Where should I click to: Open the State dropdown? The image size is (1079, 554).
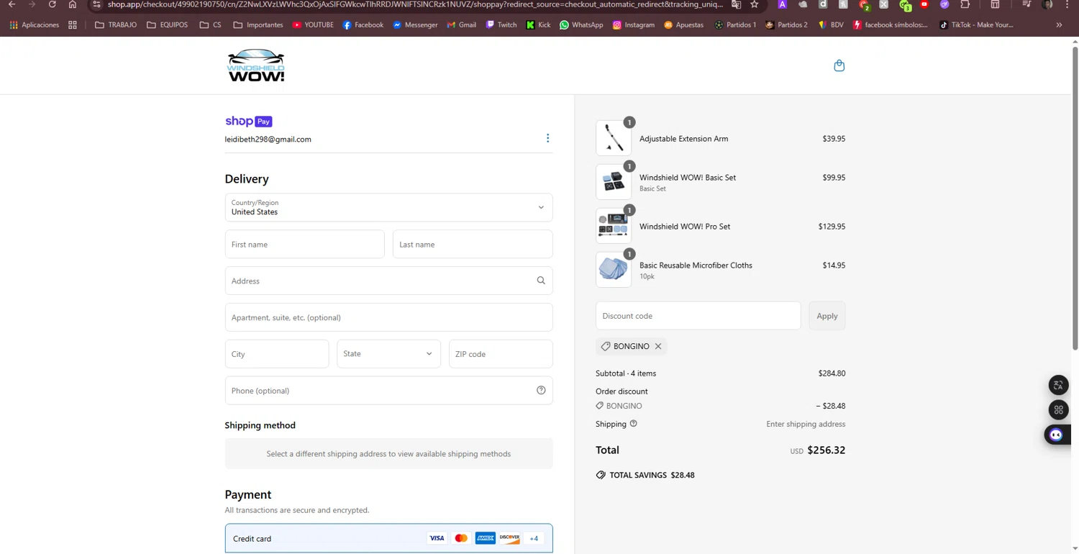[x=388, y=354]
